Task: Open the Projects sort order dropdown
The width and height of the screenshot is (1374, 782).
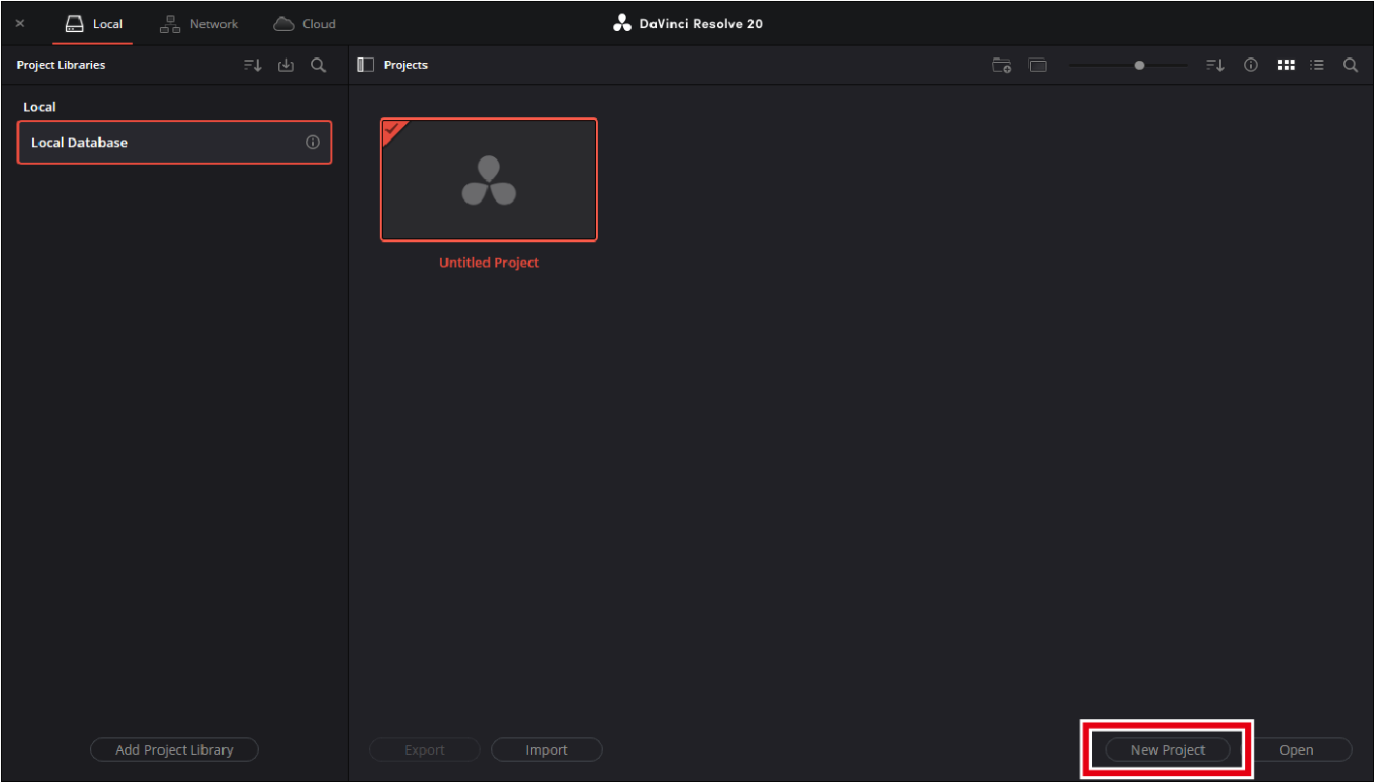Action: pos(1215,65)
